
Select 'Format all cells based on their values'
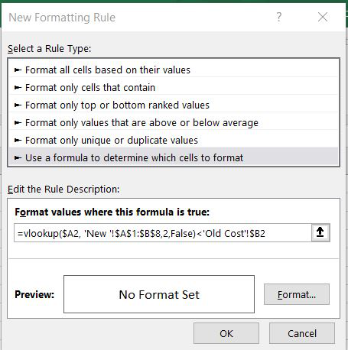pyautogui.click(x=174, y=70)
